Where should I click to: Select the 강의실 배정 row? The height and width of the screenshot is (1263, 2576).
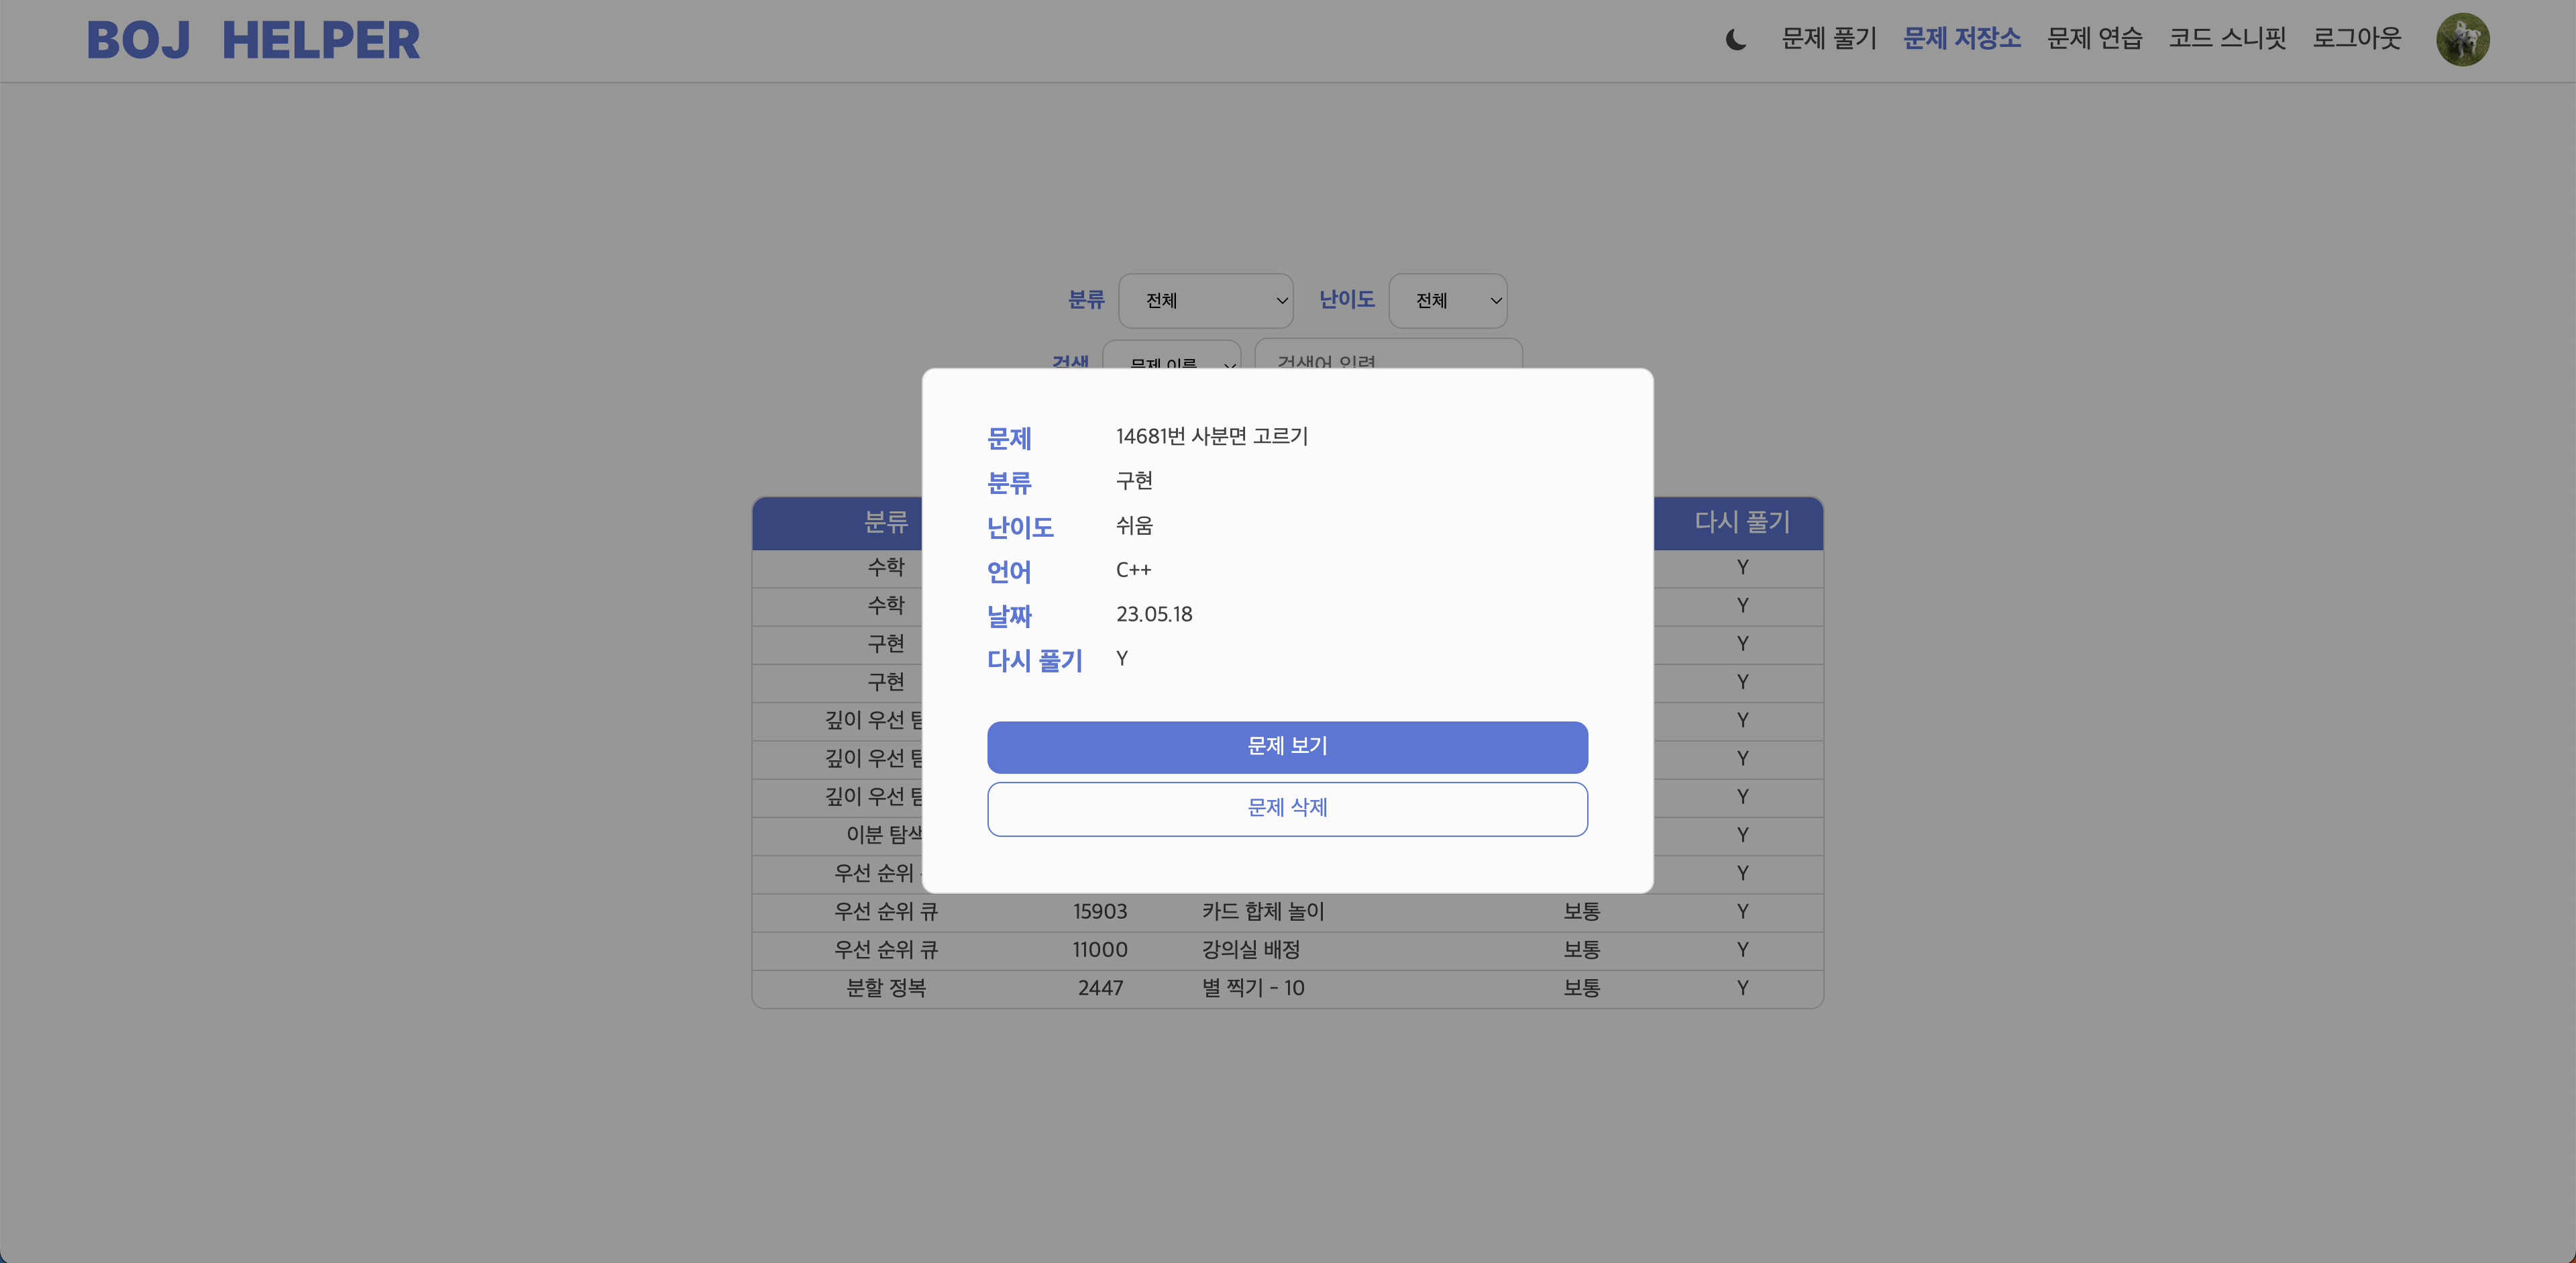pyautogui.click(x=1250, y=950)
